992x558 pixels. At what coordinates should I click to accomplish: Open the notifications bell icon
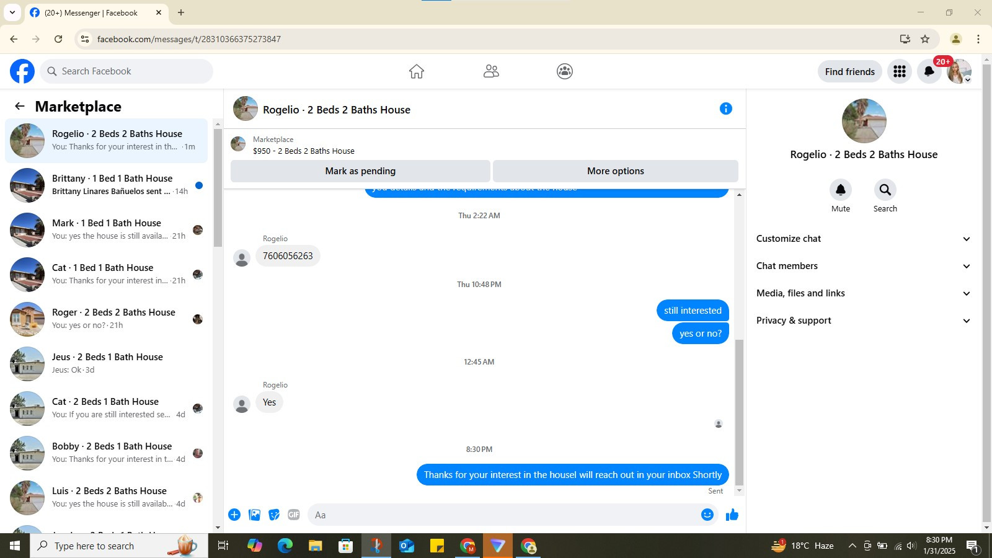[x=929, y=71]
